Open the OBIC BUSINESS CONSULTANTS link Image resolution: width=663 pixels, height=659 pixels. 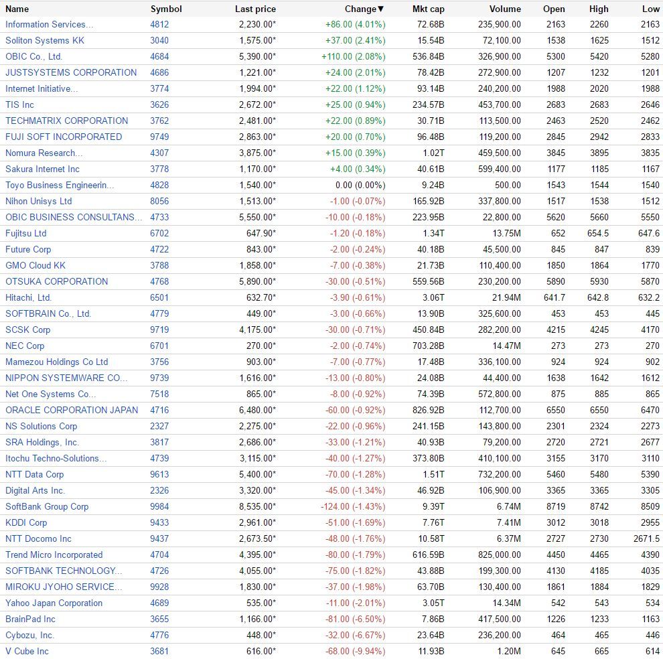74,218
